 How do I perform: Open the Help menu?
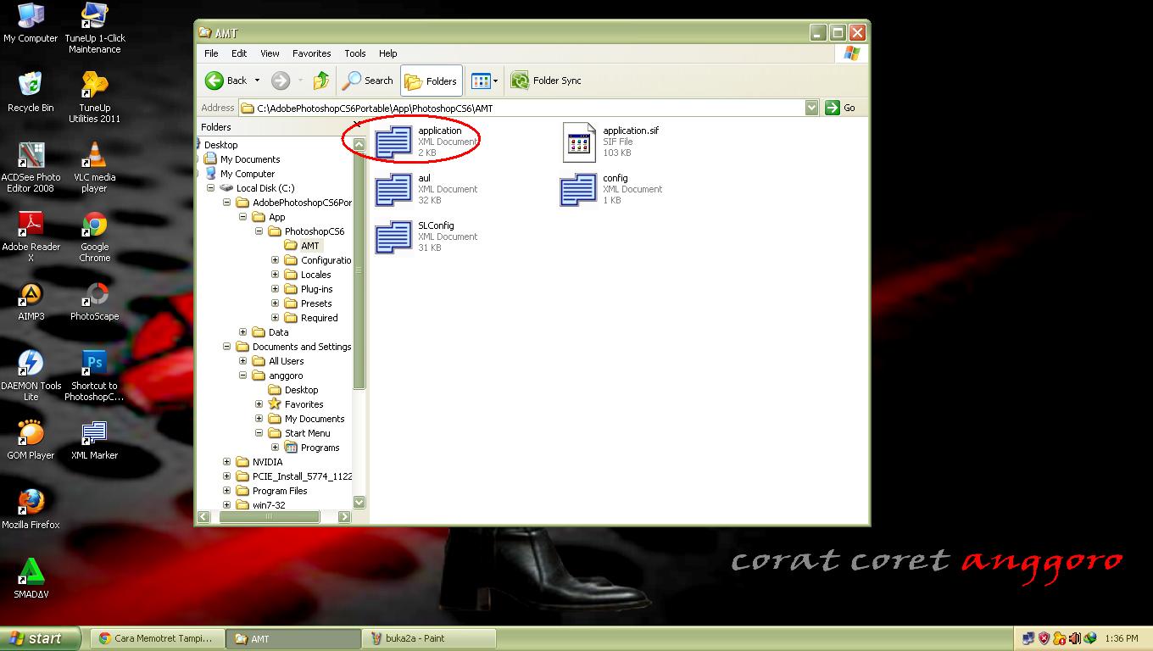pos(388,53)
